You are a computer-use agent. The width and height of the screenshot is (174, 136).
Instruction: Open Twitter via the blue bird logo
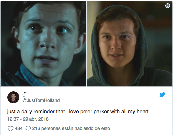[x=162, y=94]
